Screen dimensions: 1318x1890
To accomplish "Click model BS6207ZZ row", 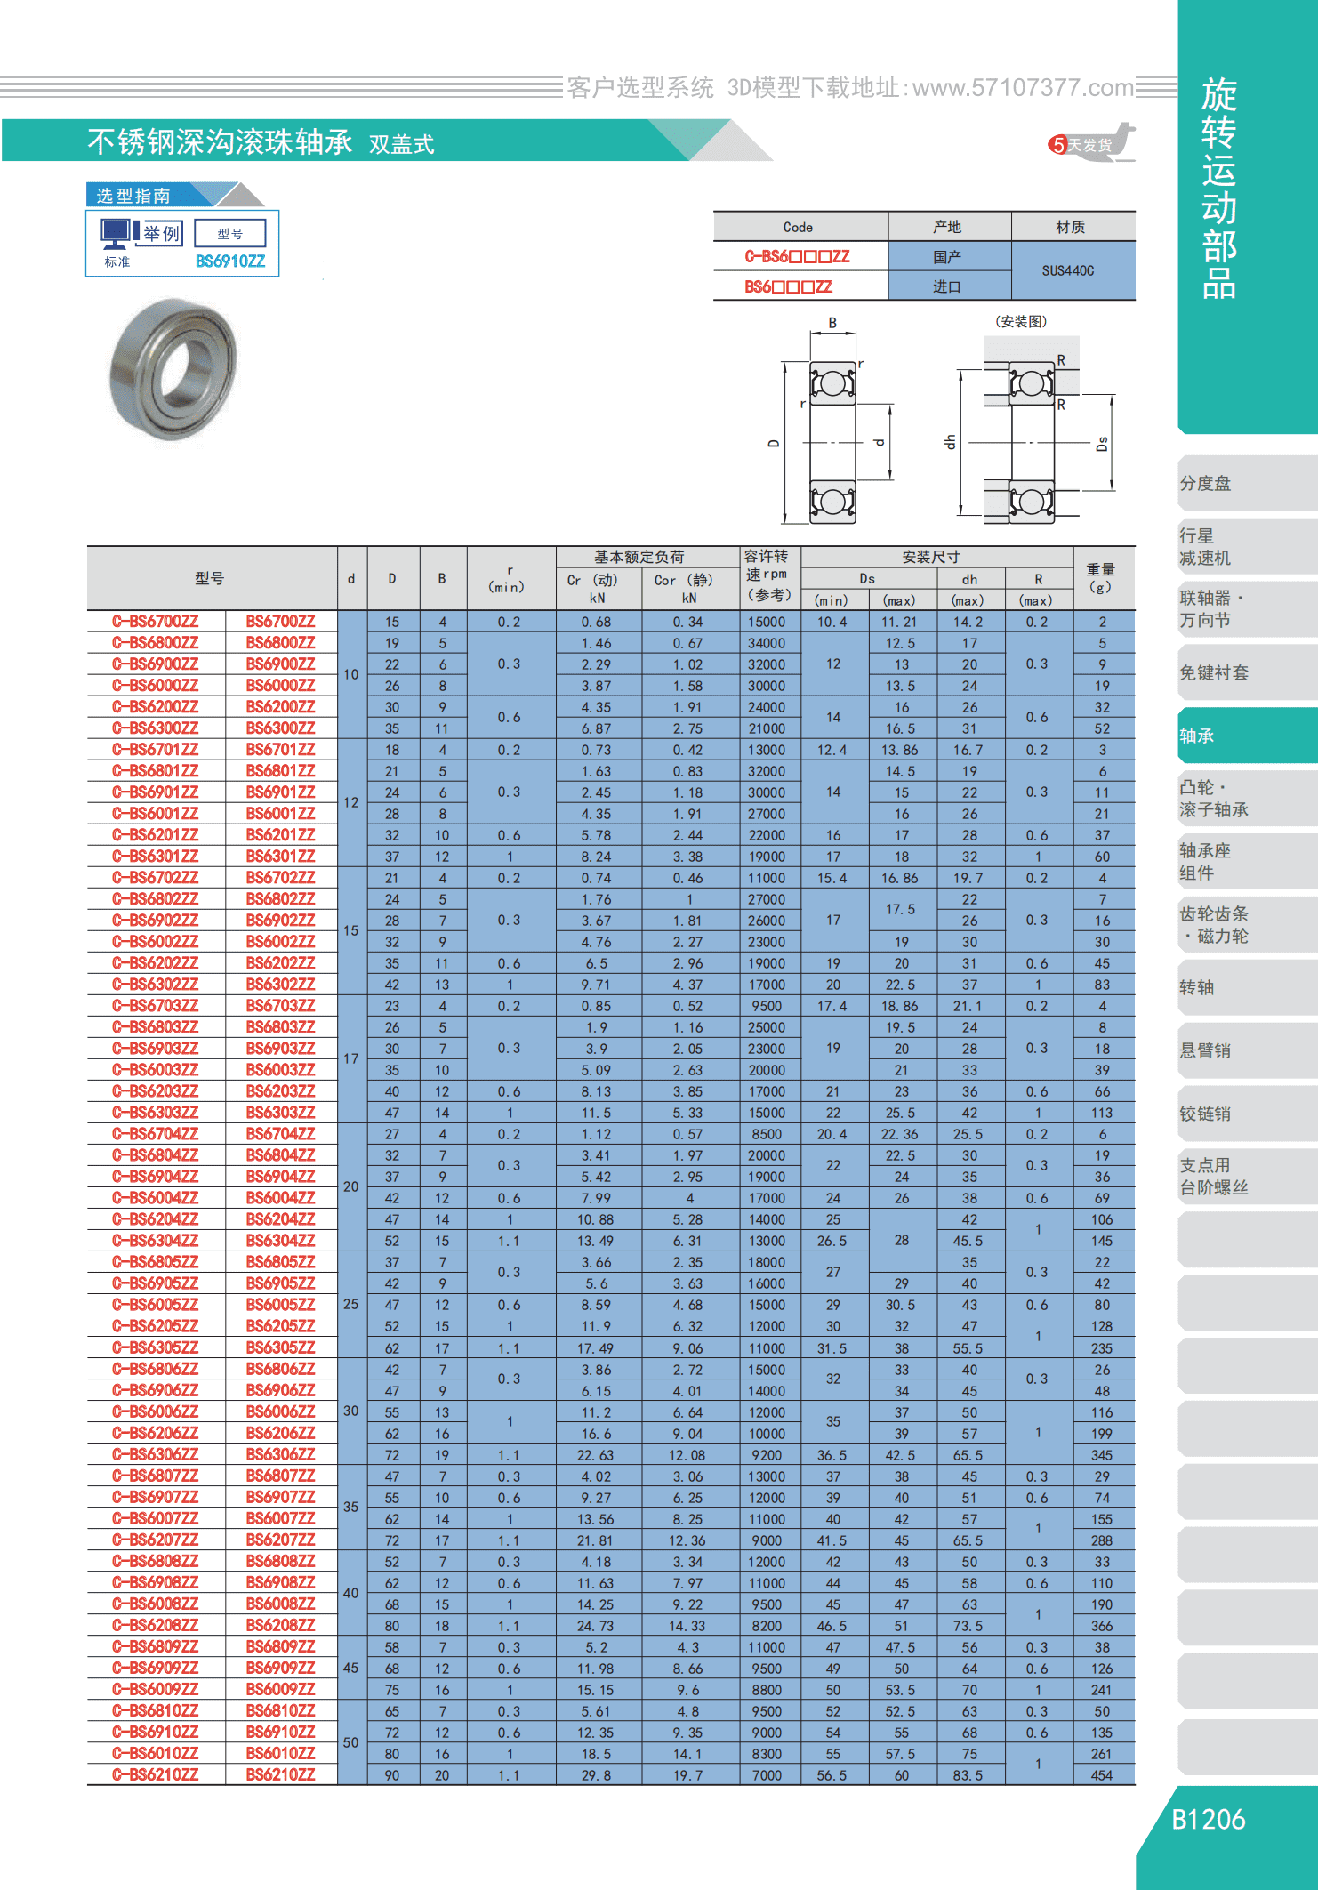I will tap(281, 1540).
